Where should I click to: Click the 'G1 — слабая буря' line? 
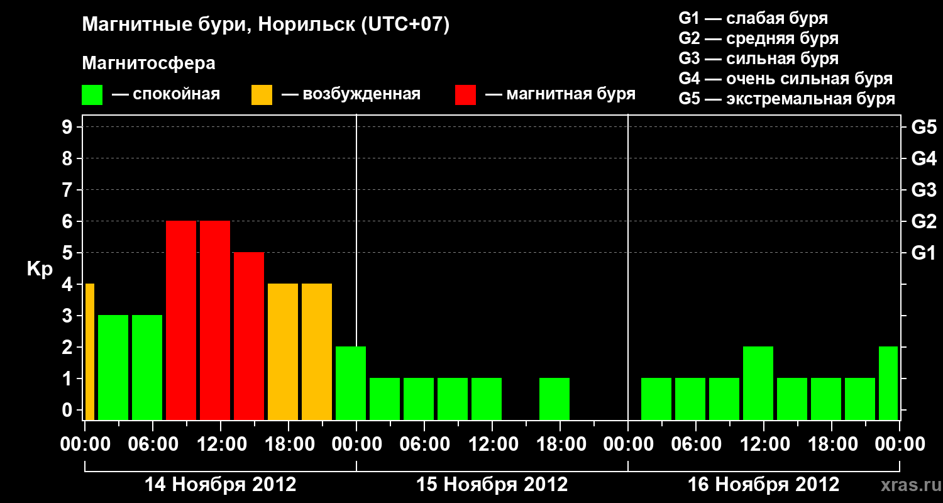tap(753, 18)
